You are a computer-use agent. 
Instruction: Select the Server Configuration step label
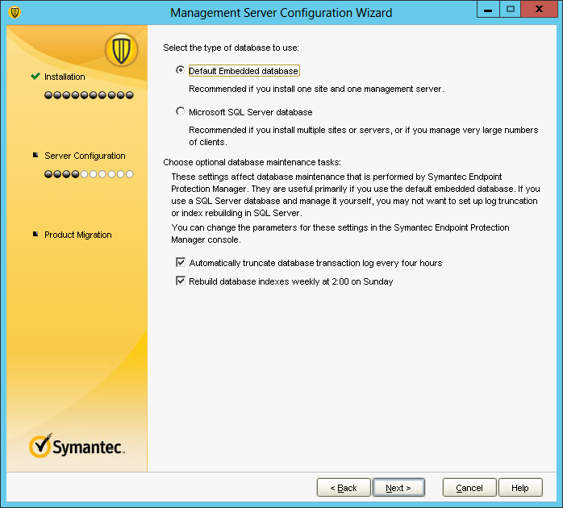point(85,156)
